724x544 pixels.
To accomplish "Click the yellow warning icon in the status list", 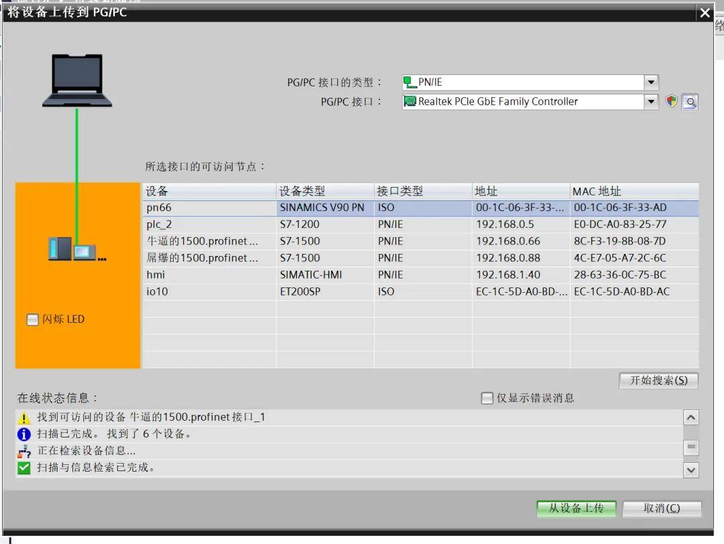I will (23, 418).
